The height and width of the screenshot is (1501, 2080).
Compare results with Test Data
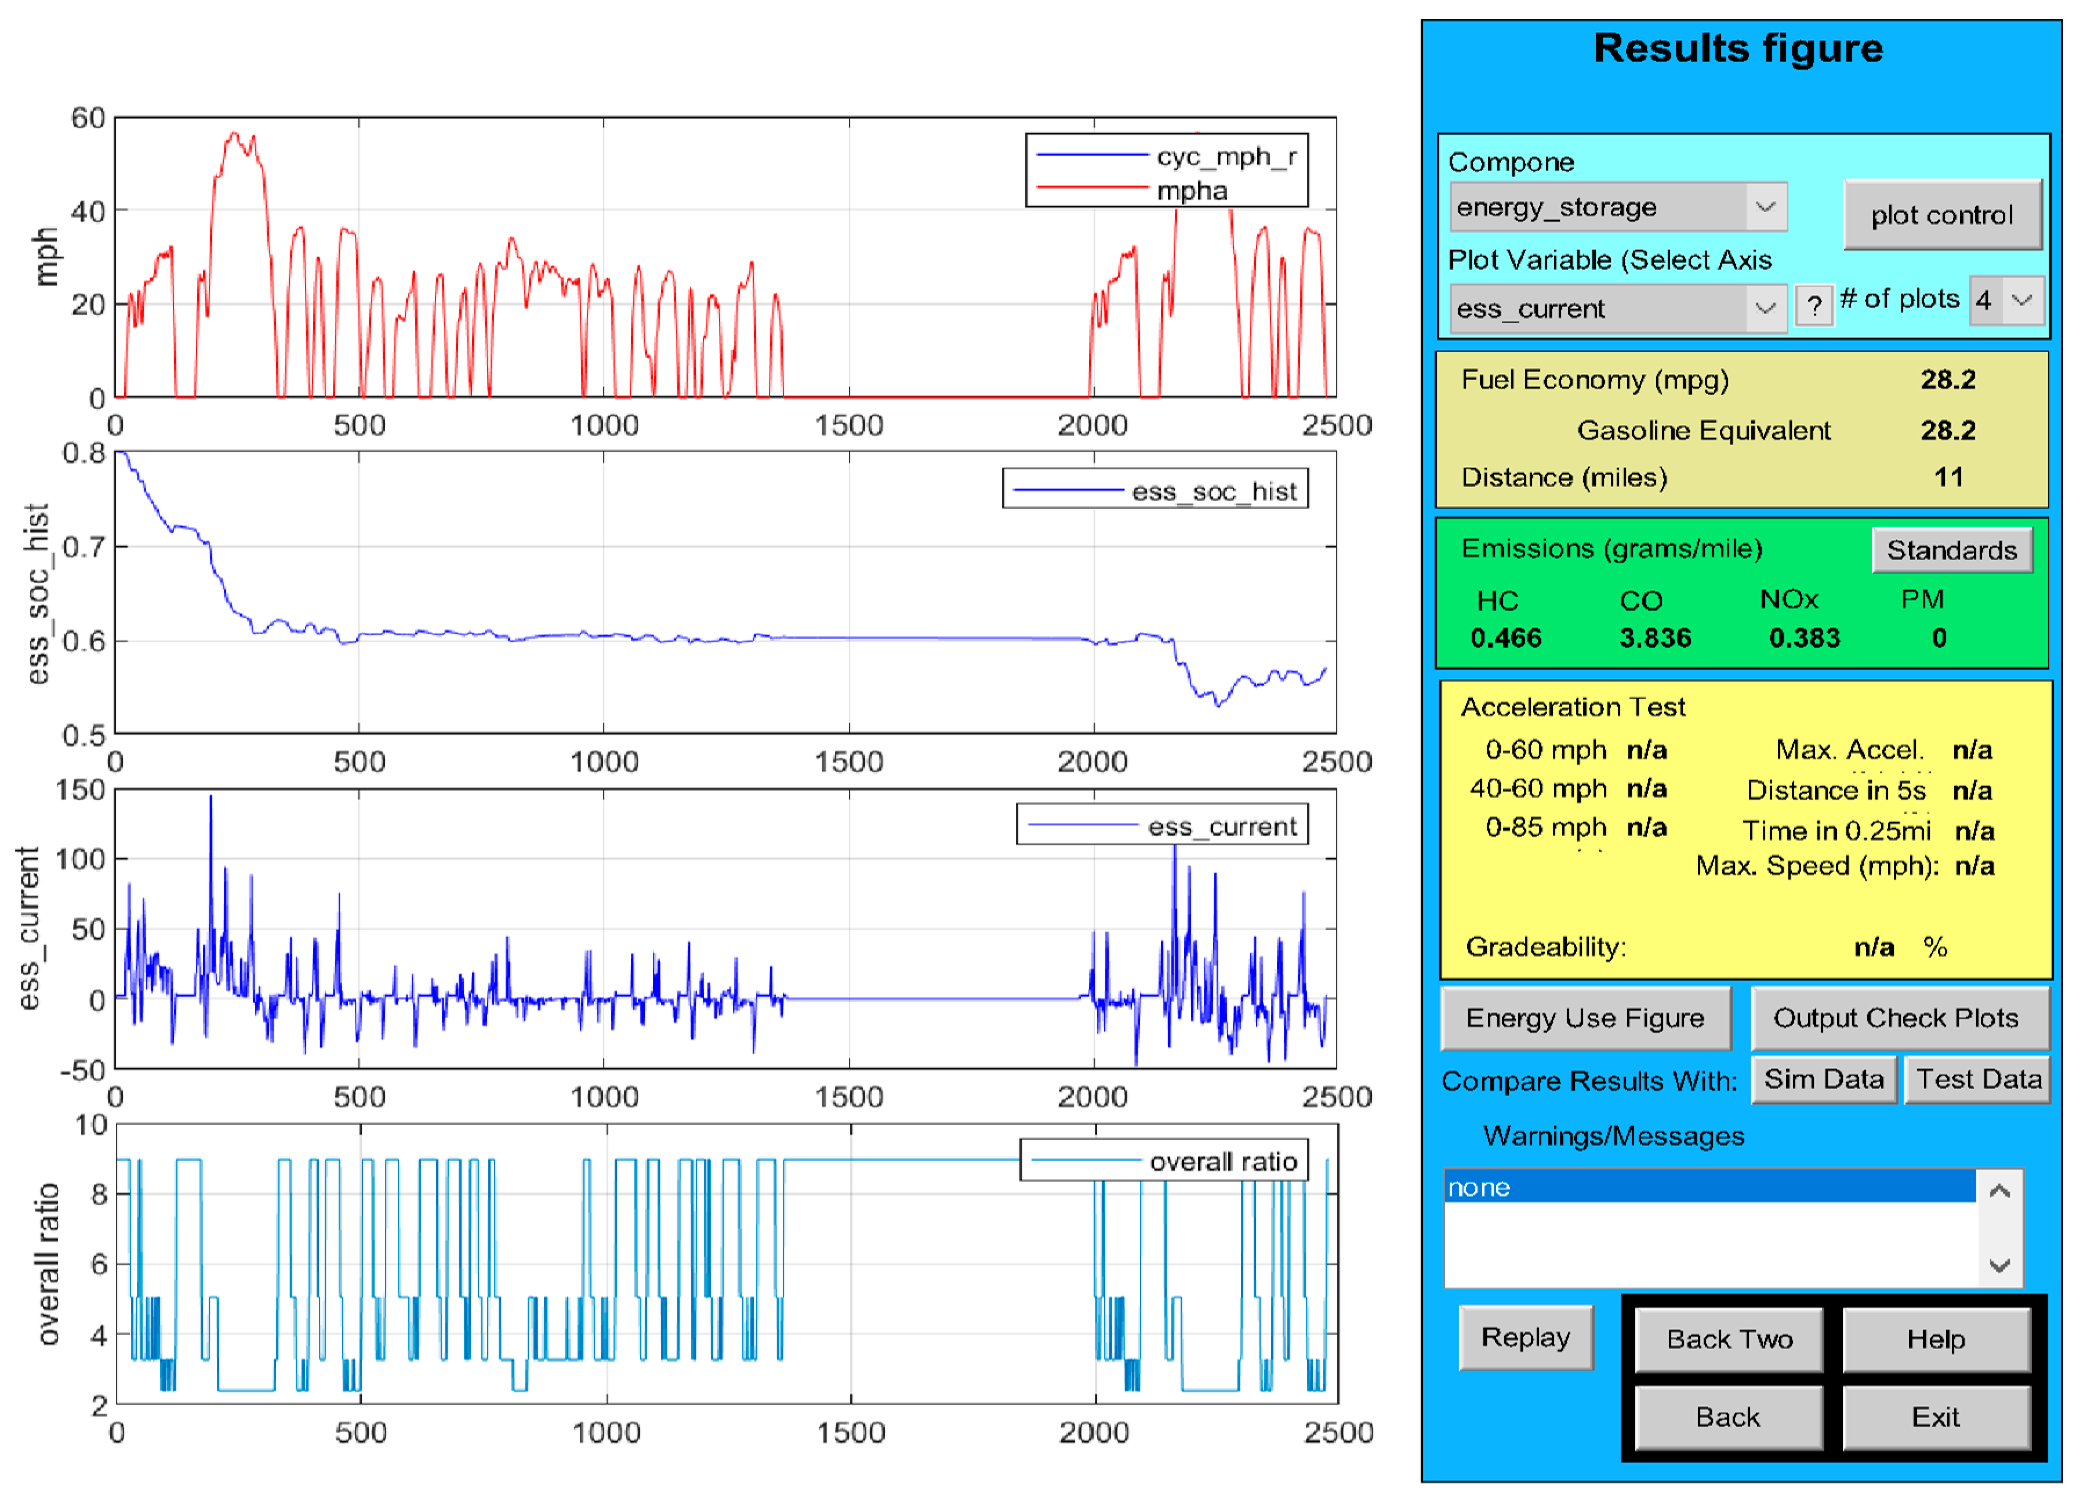point(1977,1079)
